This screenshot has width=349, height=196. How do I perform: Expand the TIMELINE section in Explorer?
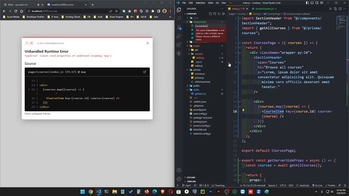point(191,181)
